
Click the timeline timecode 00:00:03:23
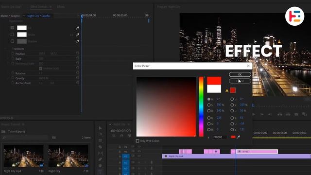pyautogui.click(x=121, y=131)
